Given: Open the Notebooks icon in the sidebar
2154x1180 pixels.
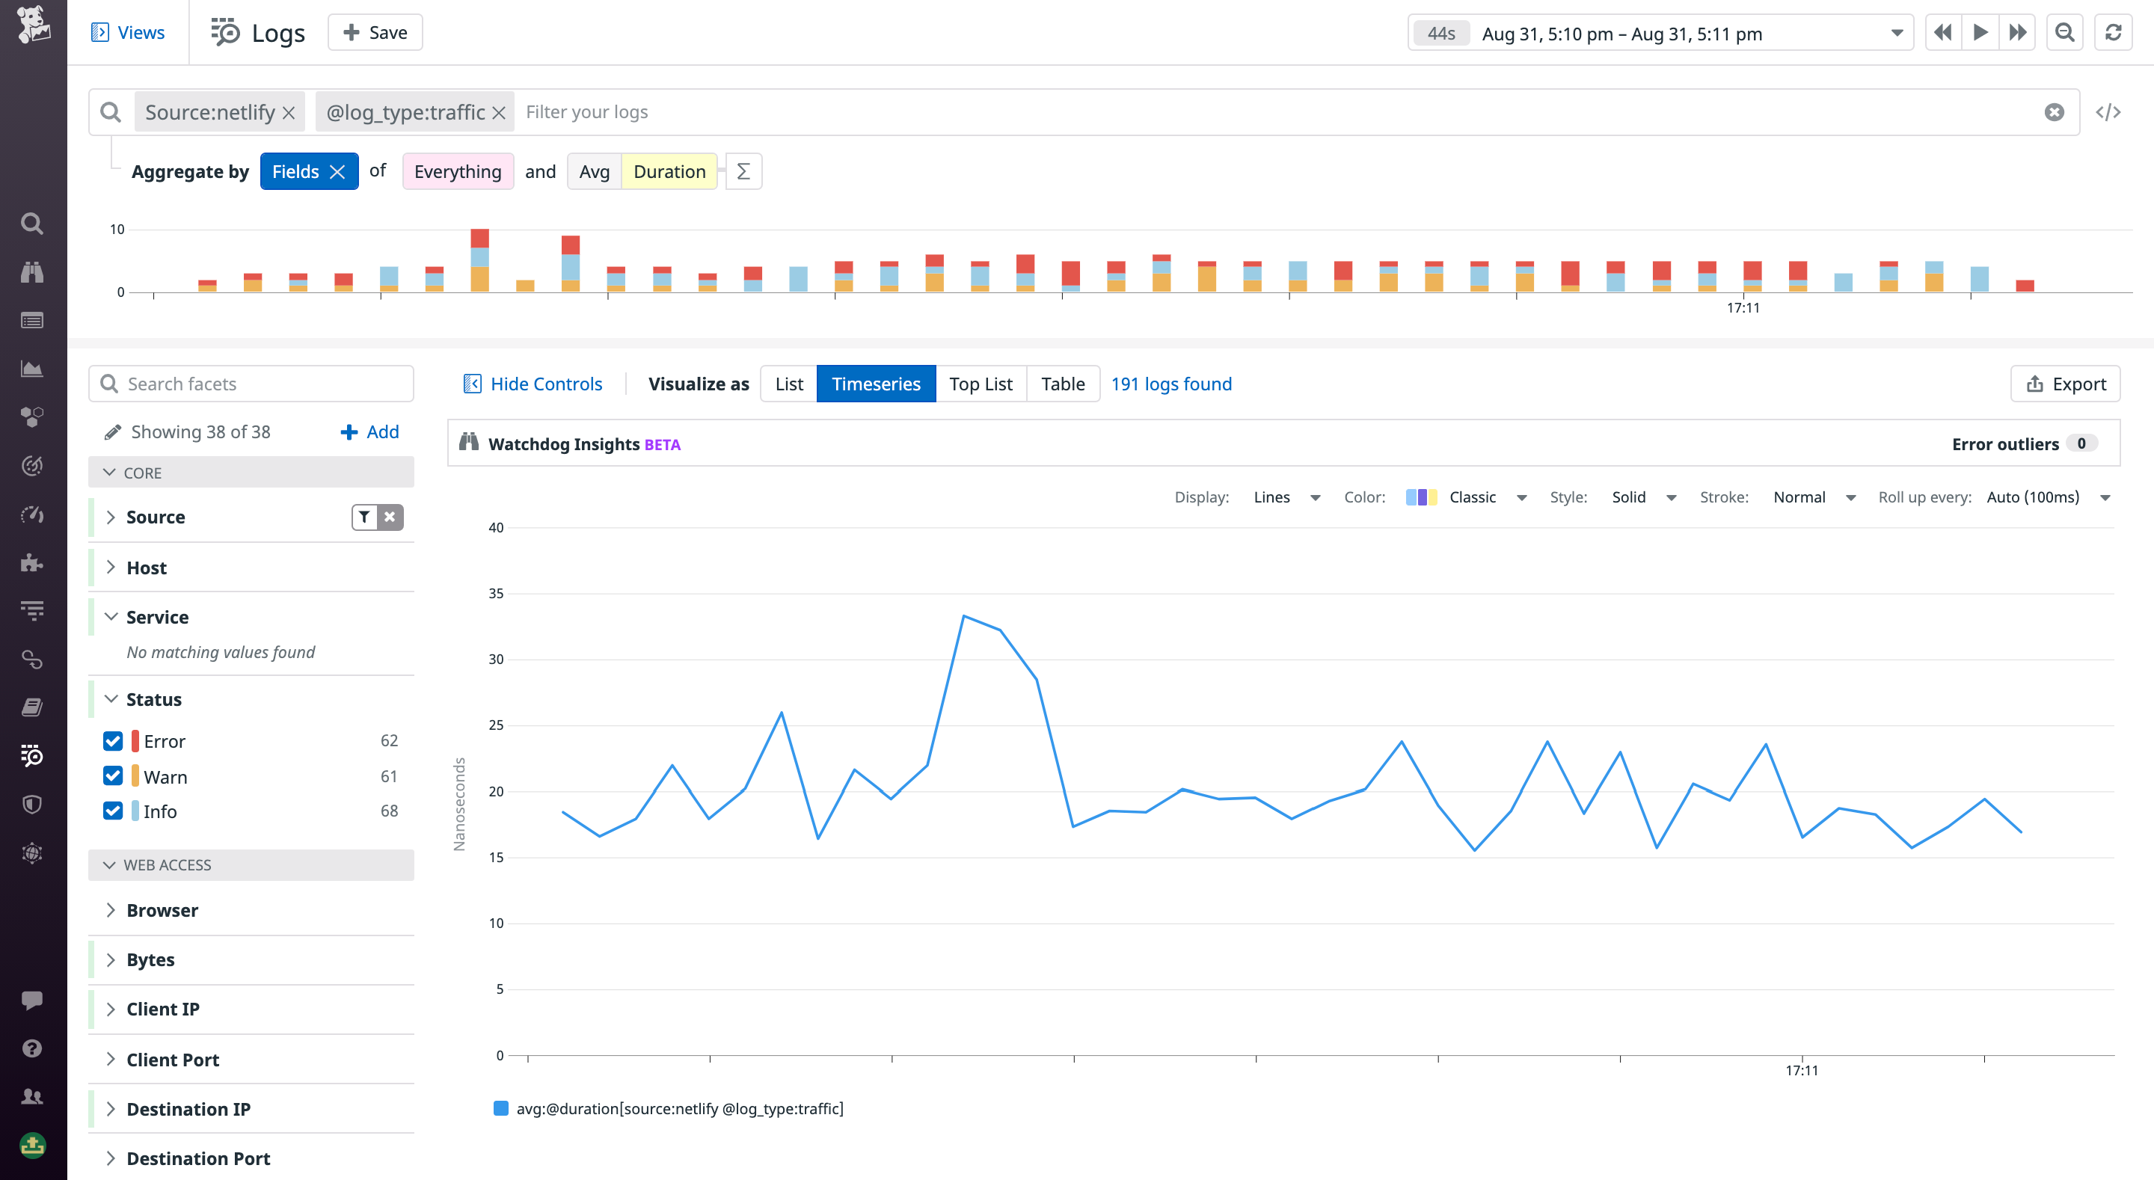Looking at the screenshot, I should [x=31, y=707].
